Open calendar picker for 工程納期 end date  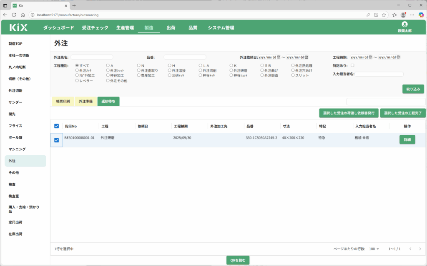point(398,57)
